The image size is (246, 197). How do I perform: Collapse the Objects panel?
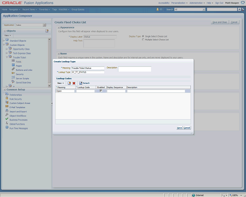pyautogui.click(x=5, y=31)
